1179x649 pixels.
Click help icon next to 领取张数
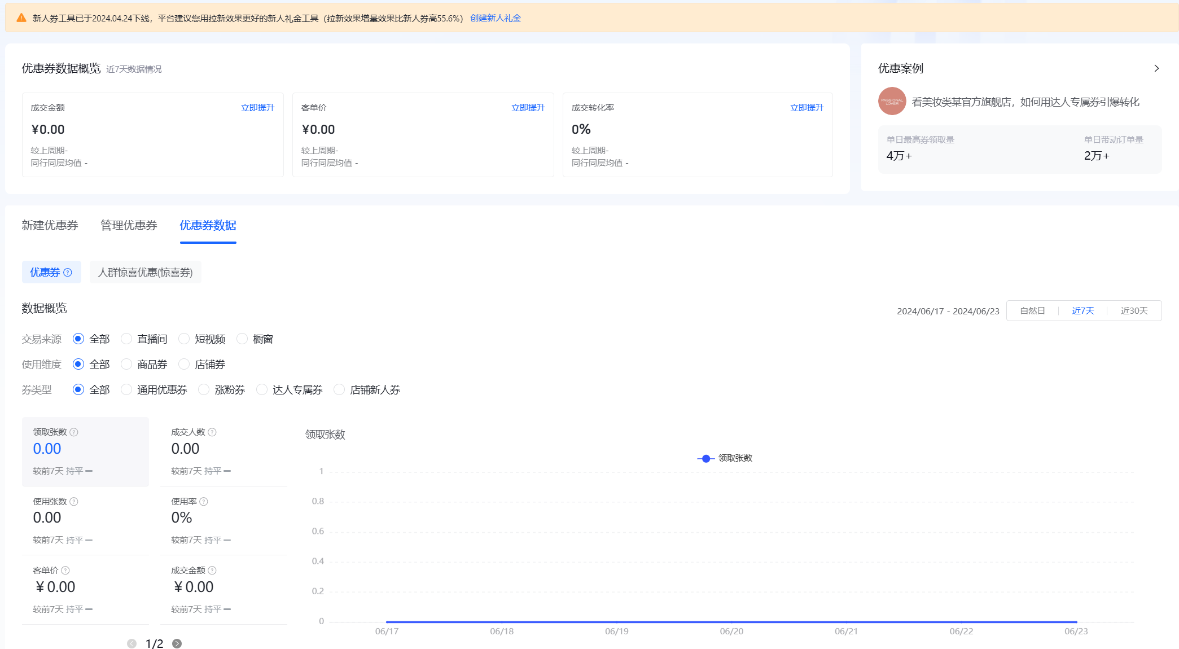pos(74,432)
